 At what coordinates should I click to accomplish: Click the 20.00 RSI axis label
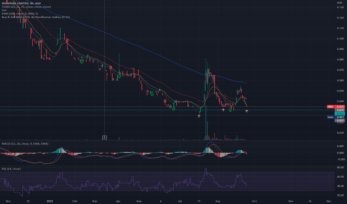[340, 195]
